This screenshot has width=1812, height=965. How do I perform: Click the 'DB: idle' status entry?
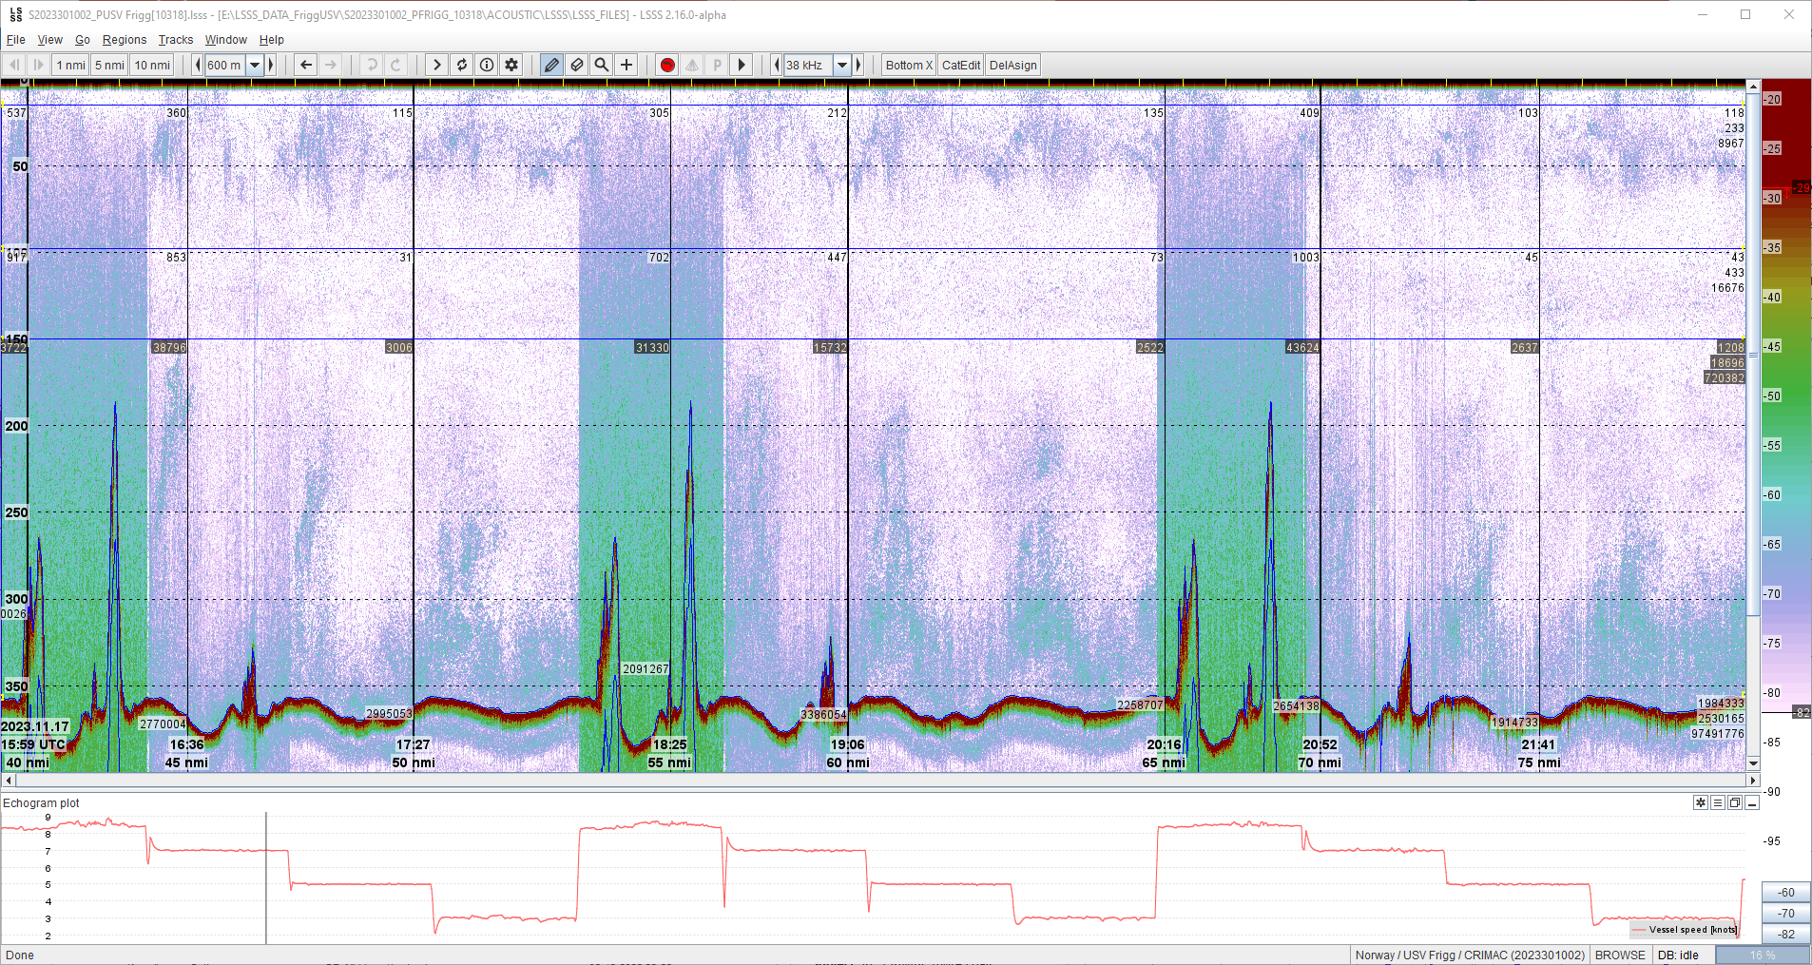click(x=1678, y=955)
